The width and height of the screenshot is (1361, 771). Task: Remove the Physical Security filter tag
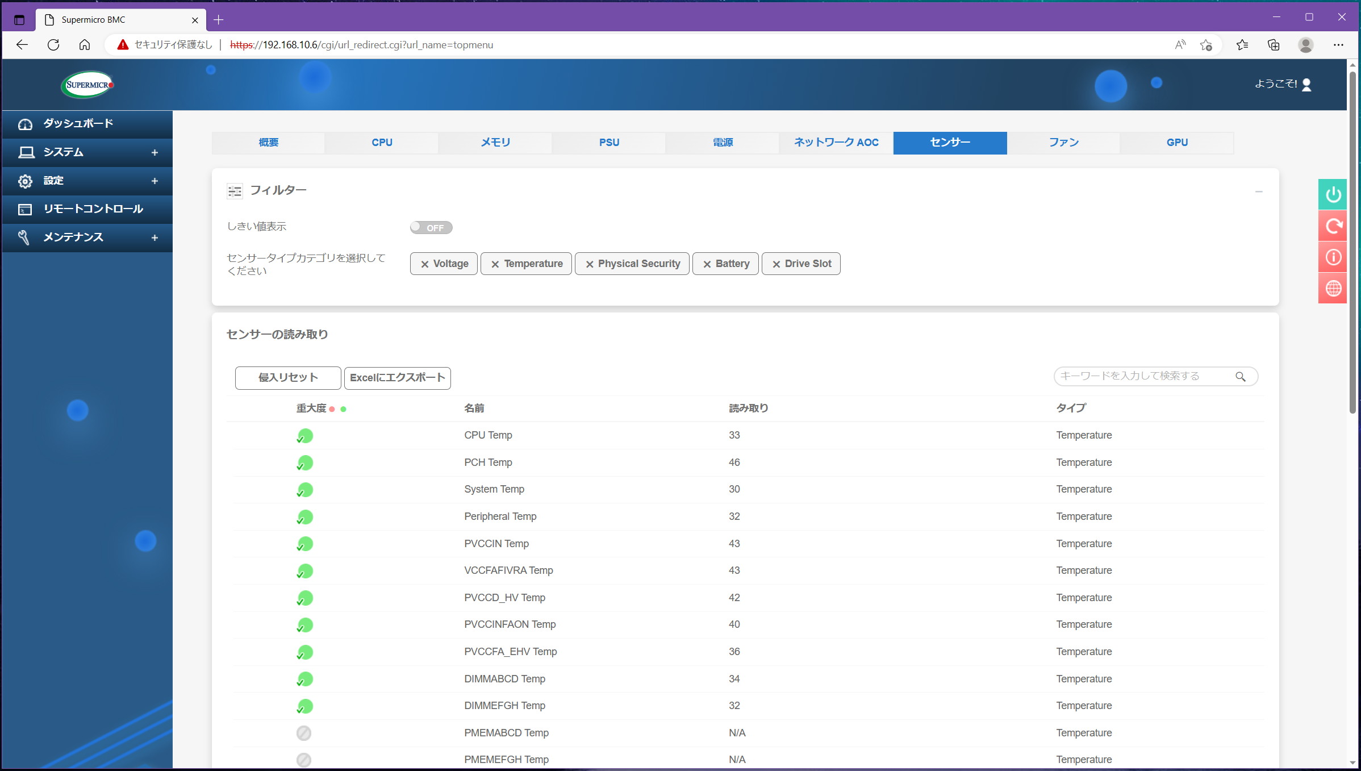coord(590,264)
